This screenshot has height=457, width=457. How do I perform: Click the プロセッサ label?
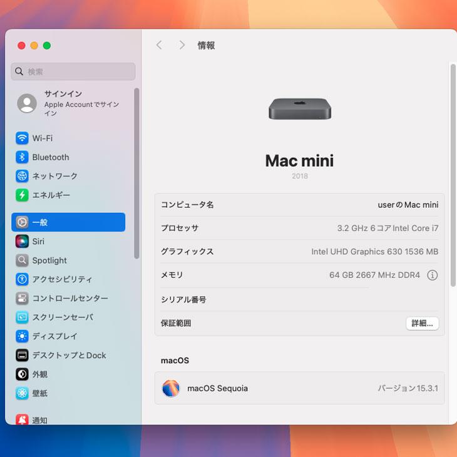point(180,228)
